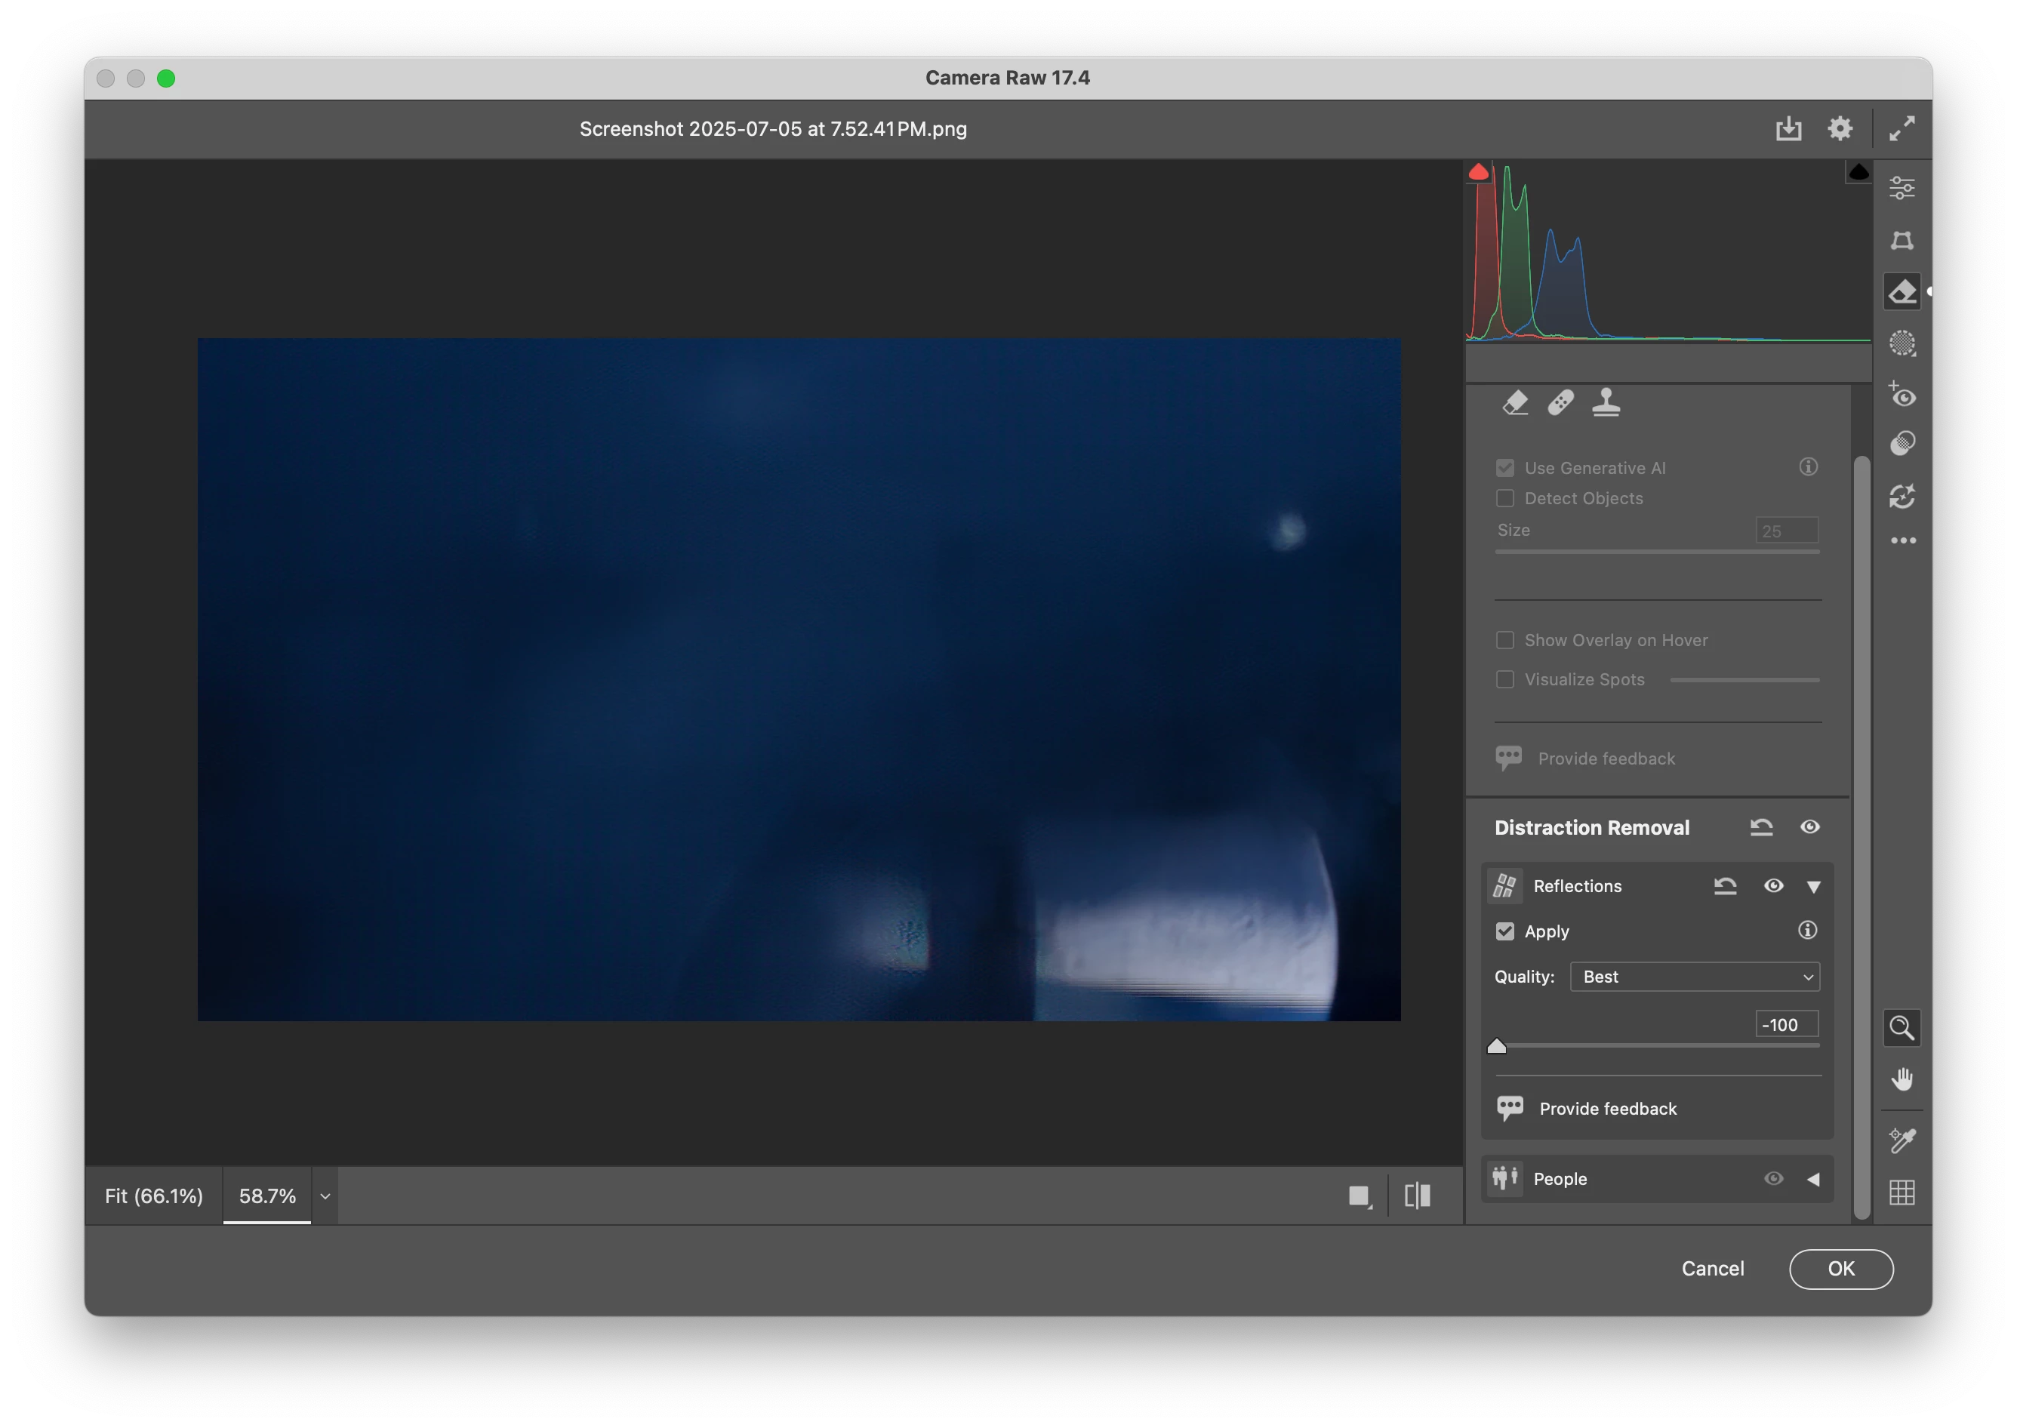Viewport: 2017px width, 1428px height.
Task: Select Fit (66.1%) zoom option
Action: pos(154,1196)
